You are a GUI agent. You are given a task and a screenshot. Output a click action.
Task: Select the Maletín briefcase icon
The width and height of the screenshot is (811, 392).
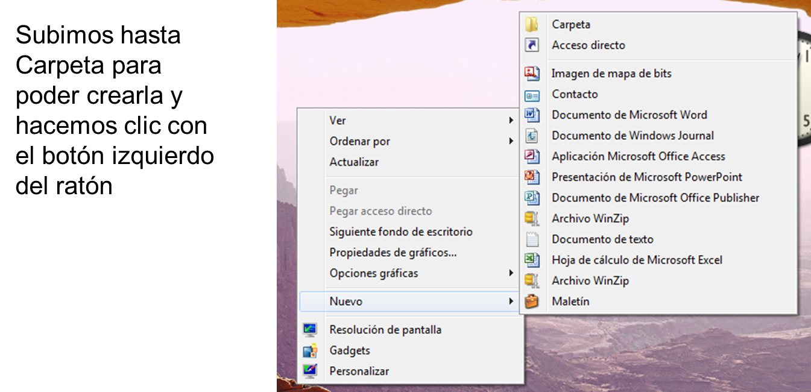(533, 301)
